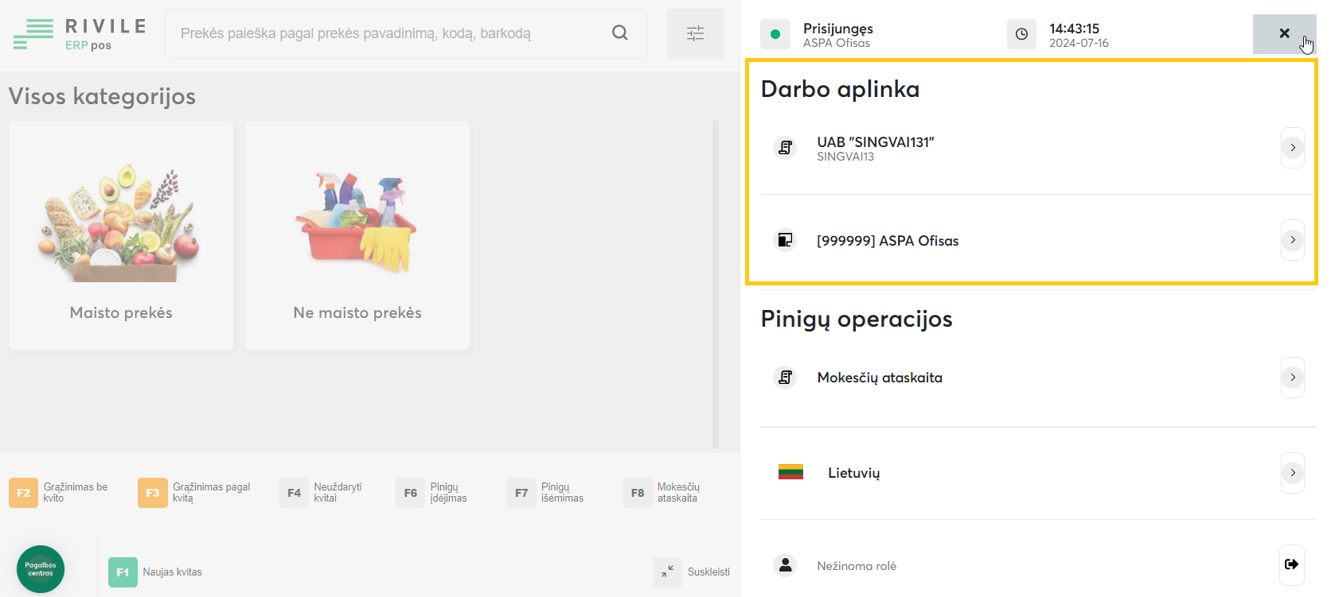Click the green connection status indicator
This screenshot has width=1331, height=597.
[775, 34]
